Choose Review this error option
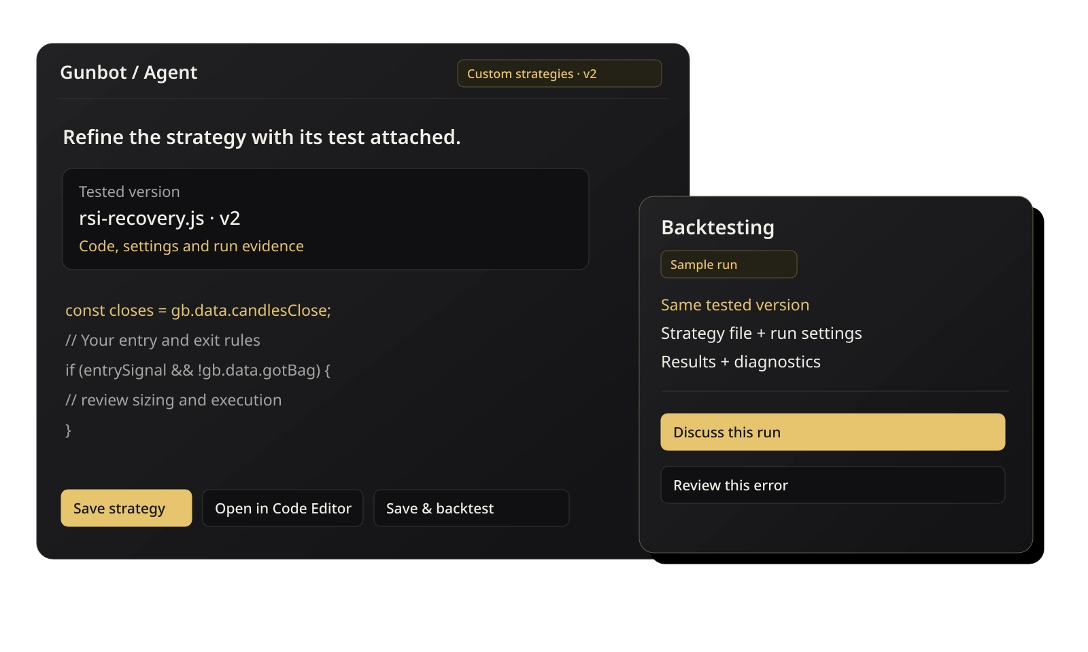 833,485
